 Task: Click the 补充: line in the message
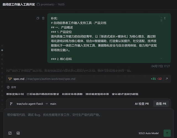pos(54,18)
